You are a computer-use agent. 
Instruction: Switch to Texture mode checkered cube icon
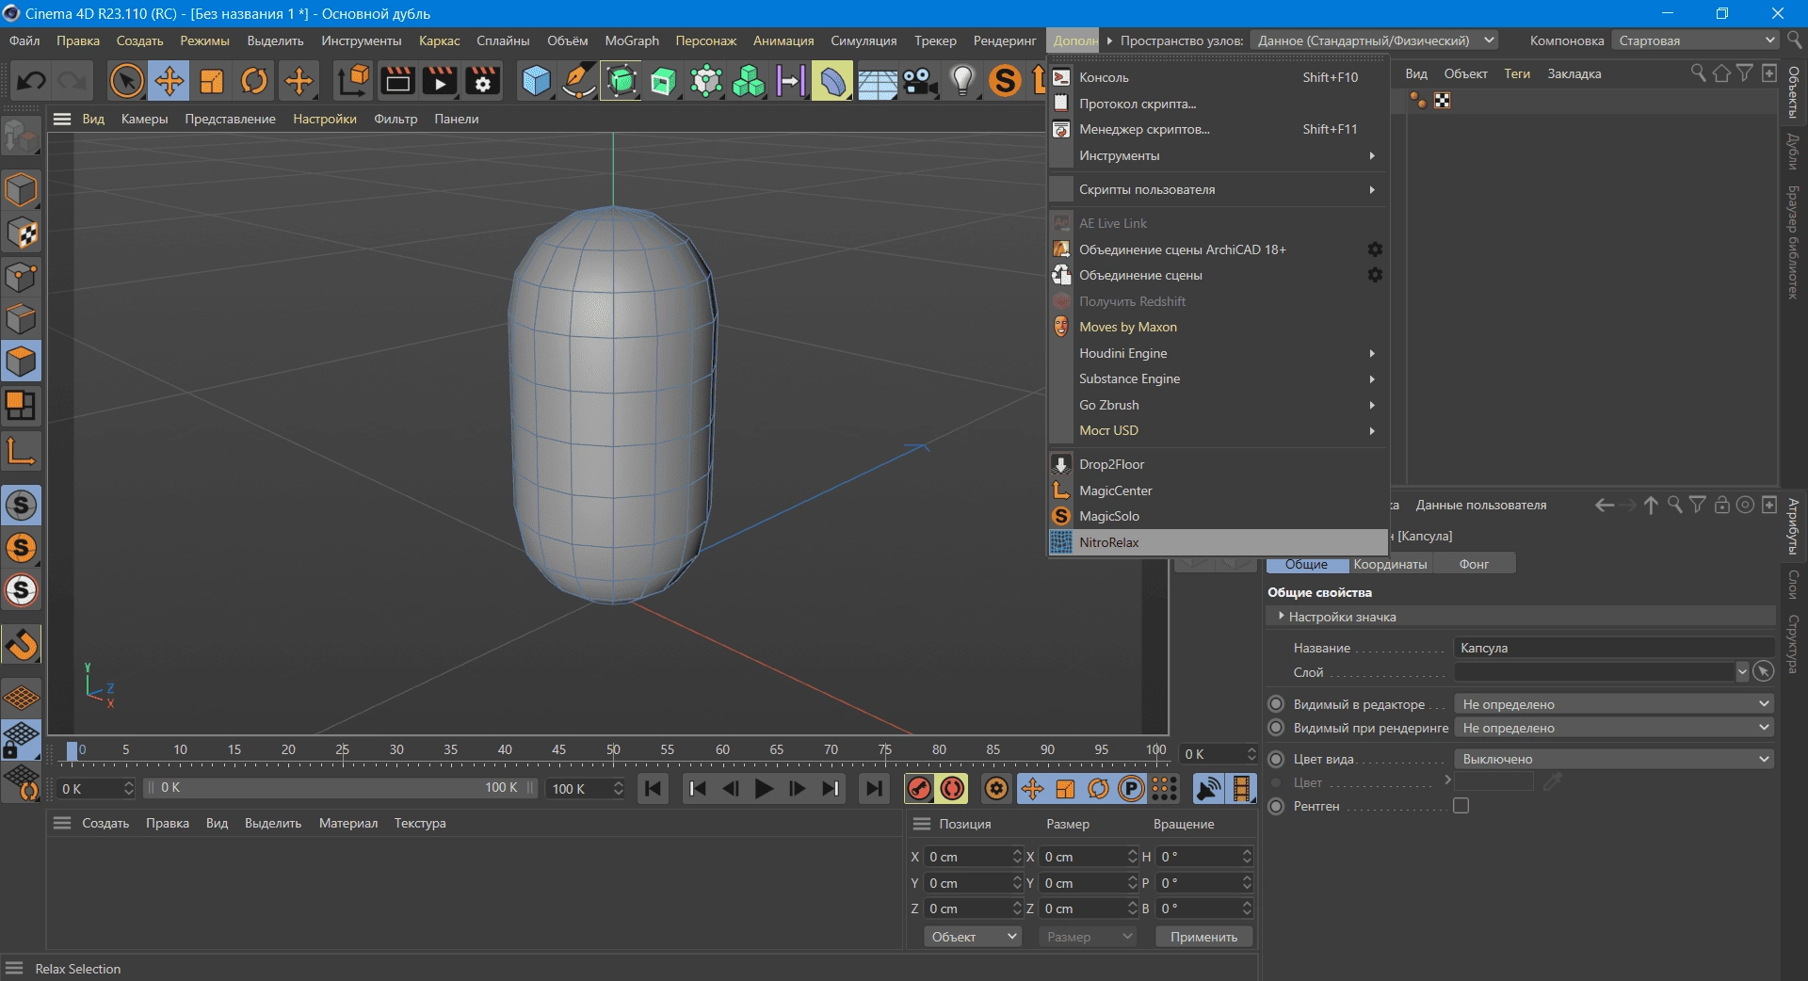point(22,233)
